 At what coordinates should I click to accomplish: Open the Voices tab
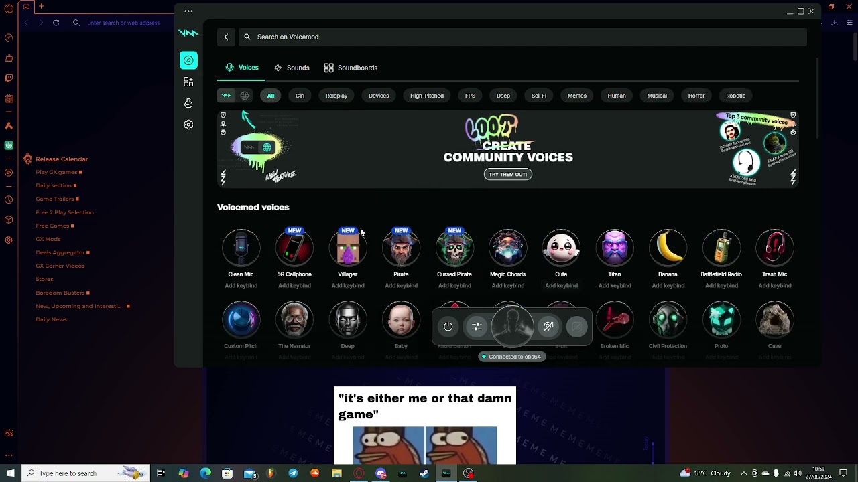pos(242,68)
